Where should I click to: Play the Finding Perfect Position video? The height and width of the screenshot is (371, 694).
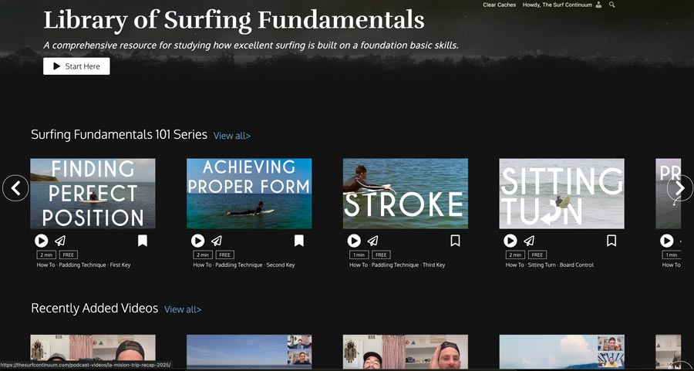[x=41, y=241]
